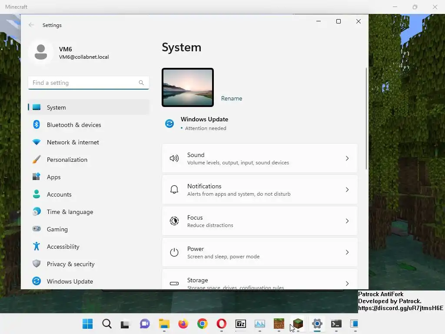Click the Apps icon in the sidebar
The width and height of the screenshot is (445, 334).
(37, 177)
